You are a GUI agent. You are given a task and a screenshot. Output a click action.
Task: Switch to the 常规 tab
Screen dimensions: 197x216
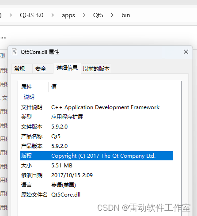coord(22,68)
